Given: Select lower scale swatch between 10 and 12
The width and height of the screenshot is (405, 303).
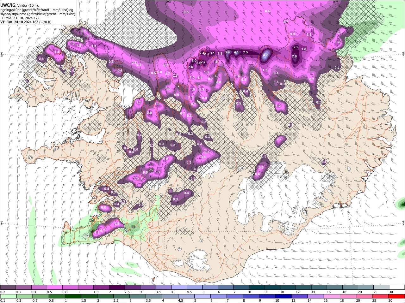Looking at the screenshot, I should [283, 296].
